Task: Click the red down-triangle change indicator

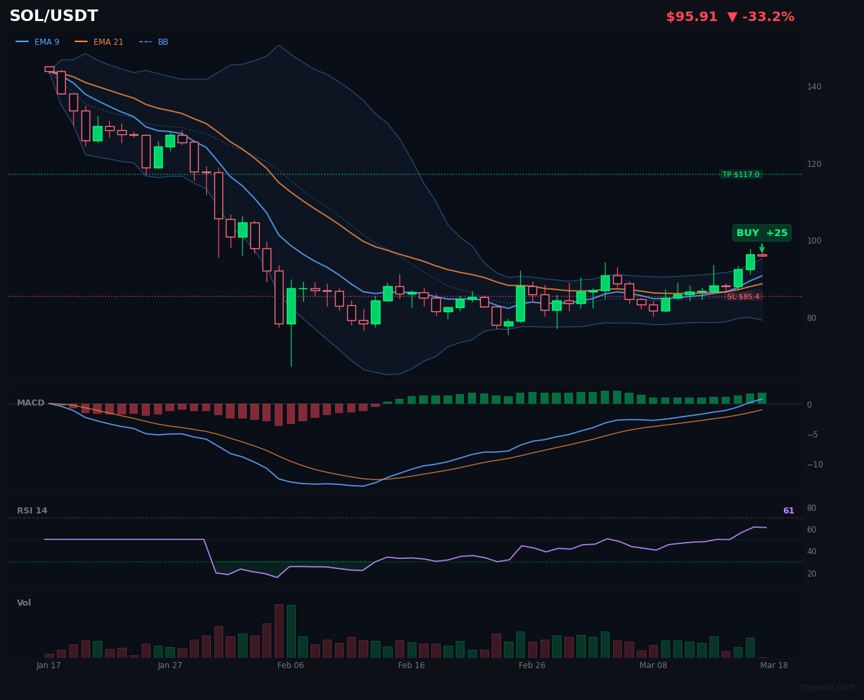Action: pyautogui.click(x=731, y=16)
